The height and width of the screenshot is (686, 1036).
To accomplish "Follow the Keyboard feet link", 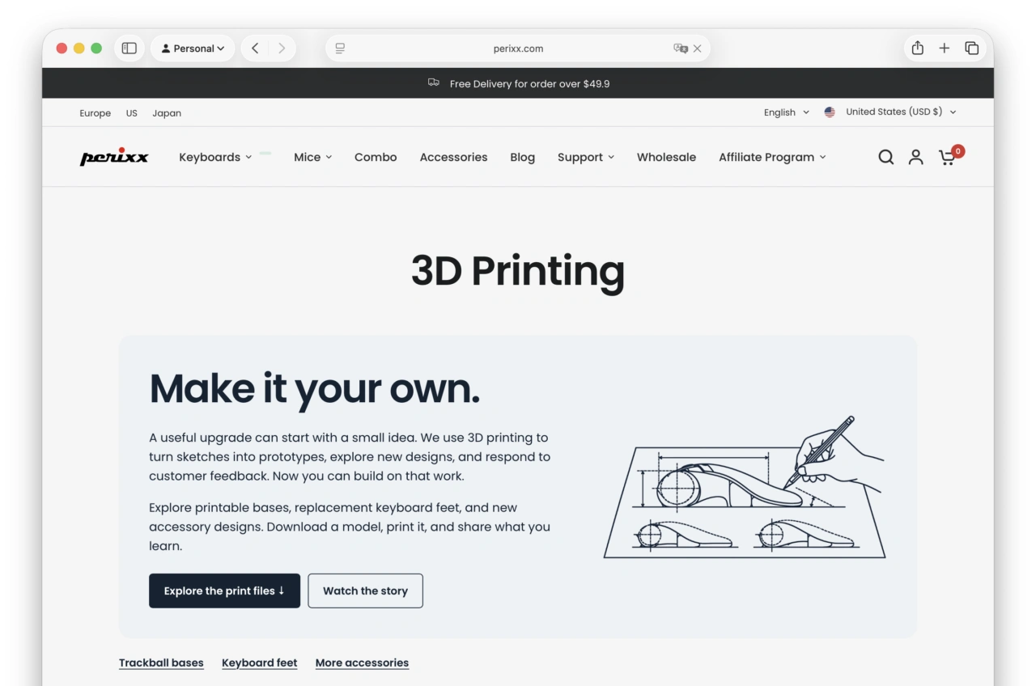I will (x=260, y=663).
